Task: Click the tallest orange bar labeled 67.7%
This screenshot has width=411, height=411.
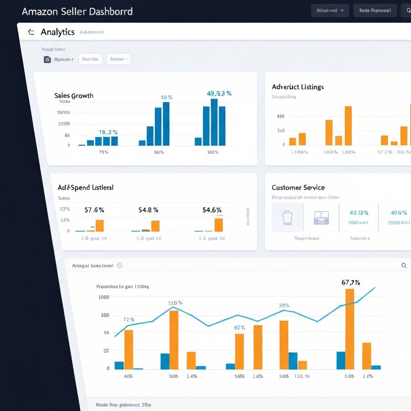Action: pos(350,329)
